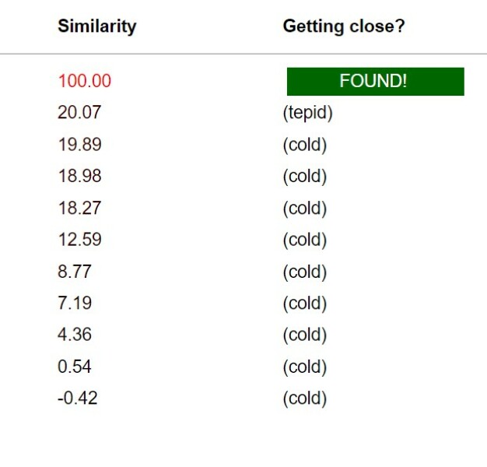Click the (cold) label beside 19.89
Image resolution: width=487 pixels, height=467 pixels.
click(x=304, y=145)
